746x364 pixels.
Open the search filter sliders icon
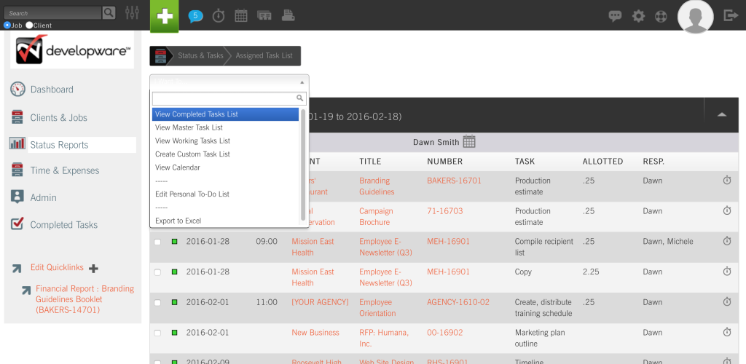pyautogui.click(x=133, y=13)
